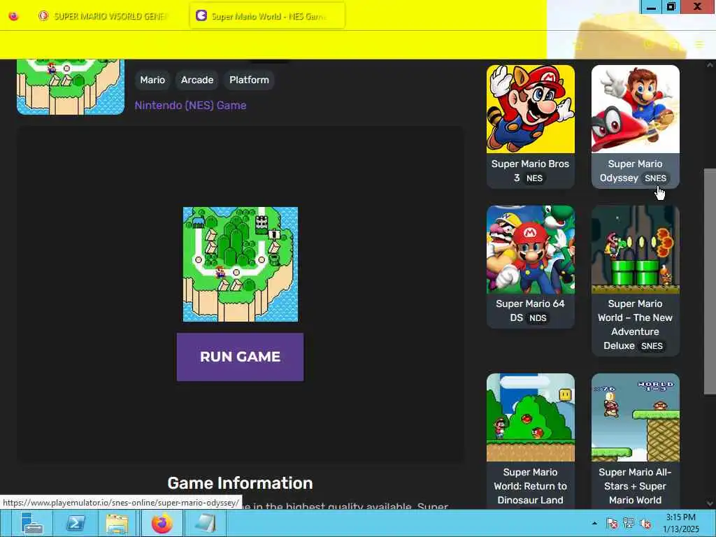The image size is (716, 537).
Task: Click the SNES badge on Super Mario Odyssey
Action: click(655, 178)
